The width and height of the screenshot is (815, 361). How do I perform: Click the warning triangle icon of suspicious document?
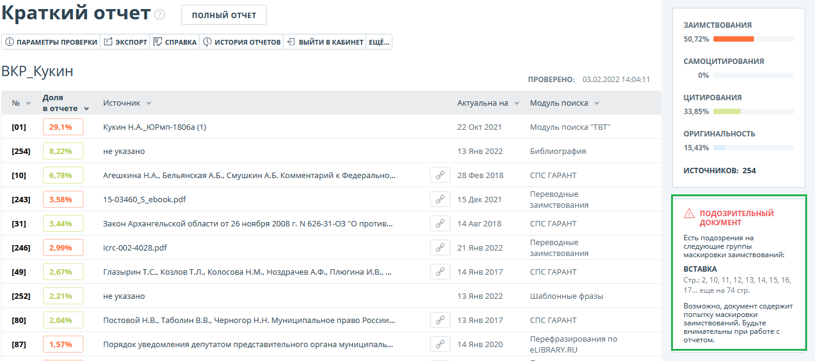689,214
